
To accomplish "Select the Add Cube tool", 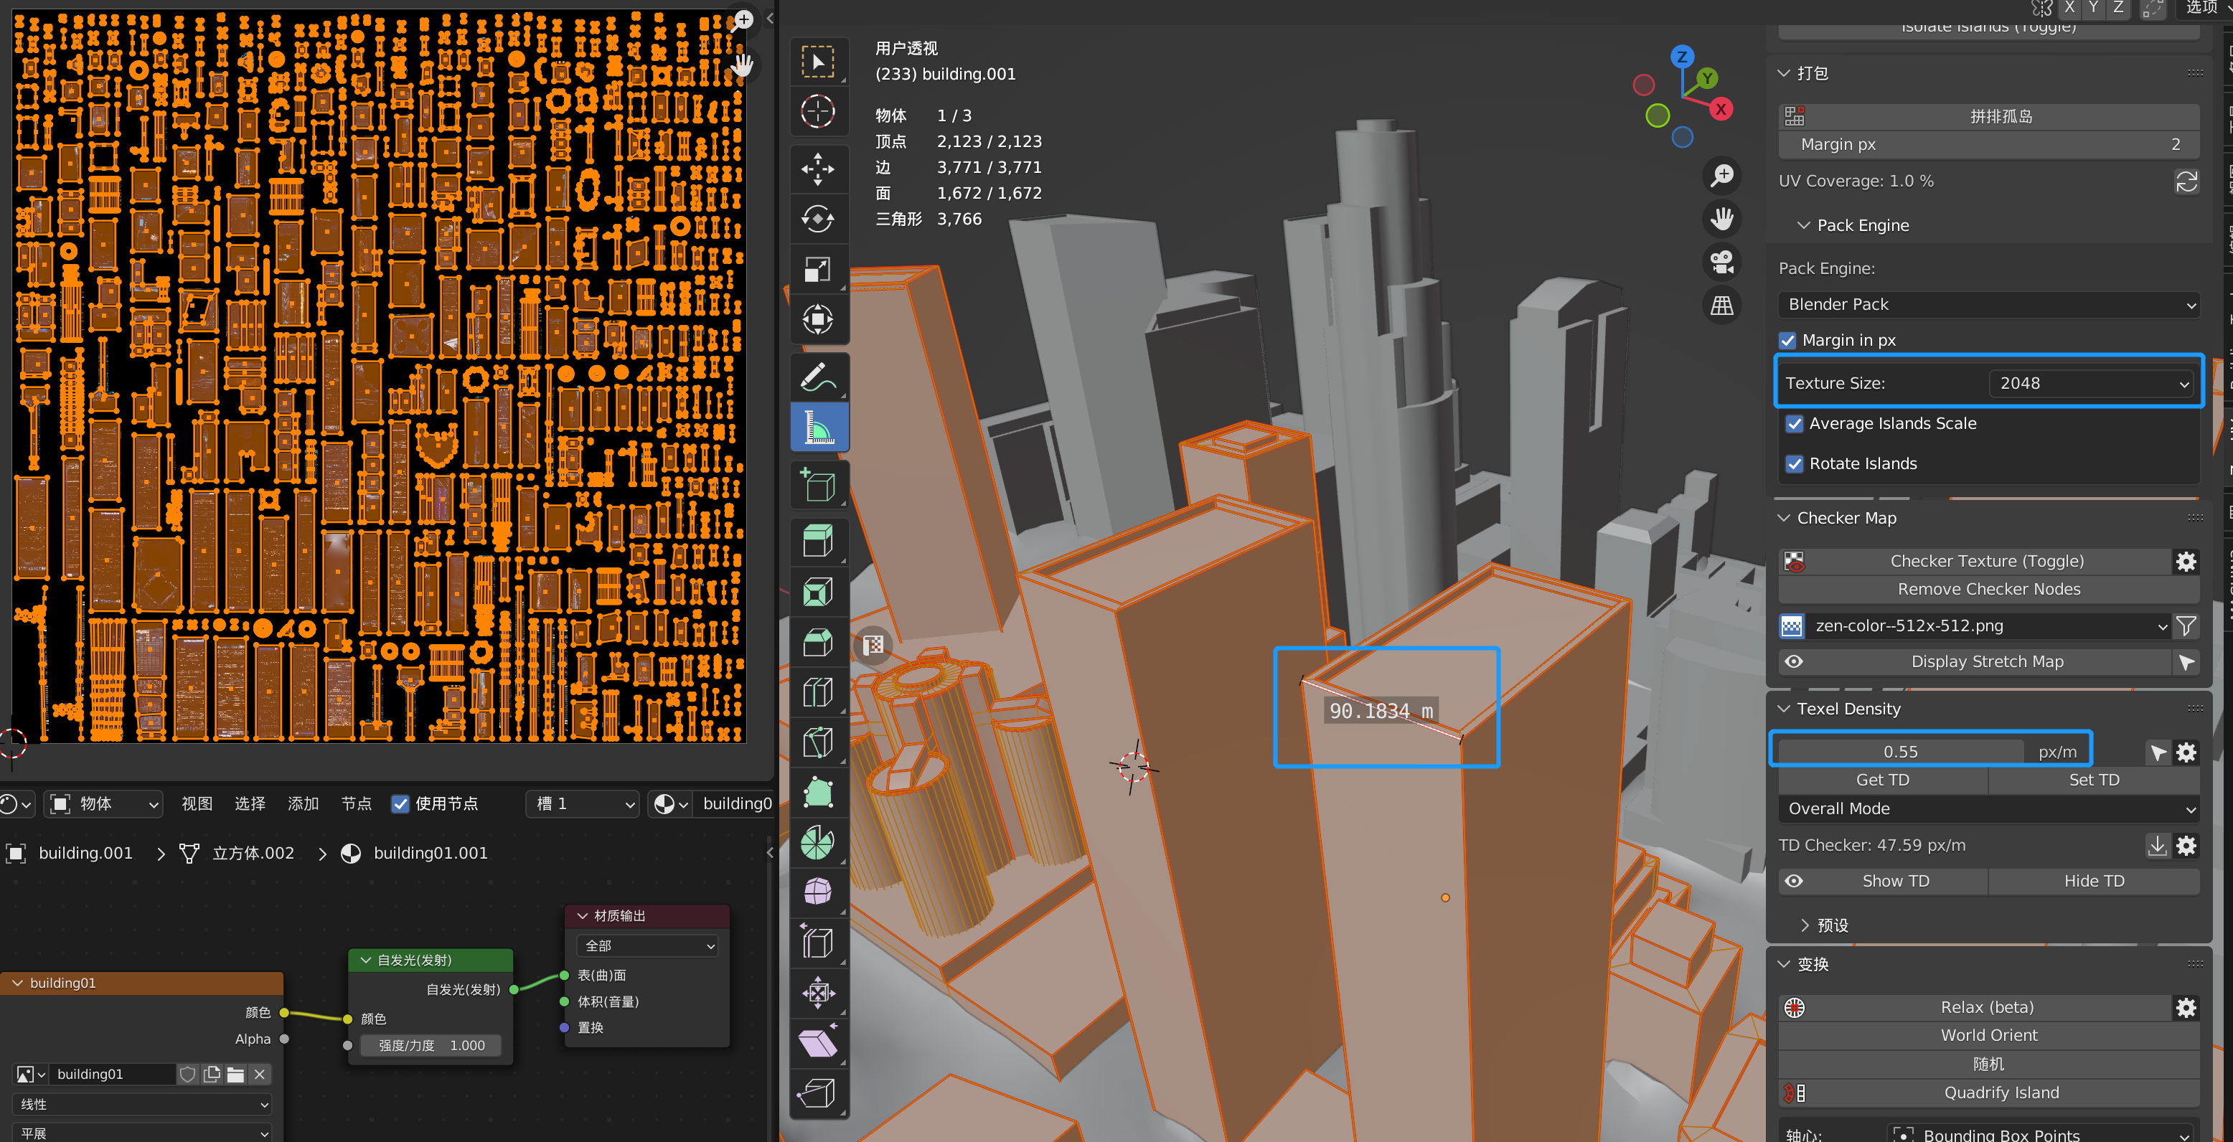I will (817, 484).
